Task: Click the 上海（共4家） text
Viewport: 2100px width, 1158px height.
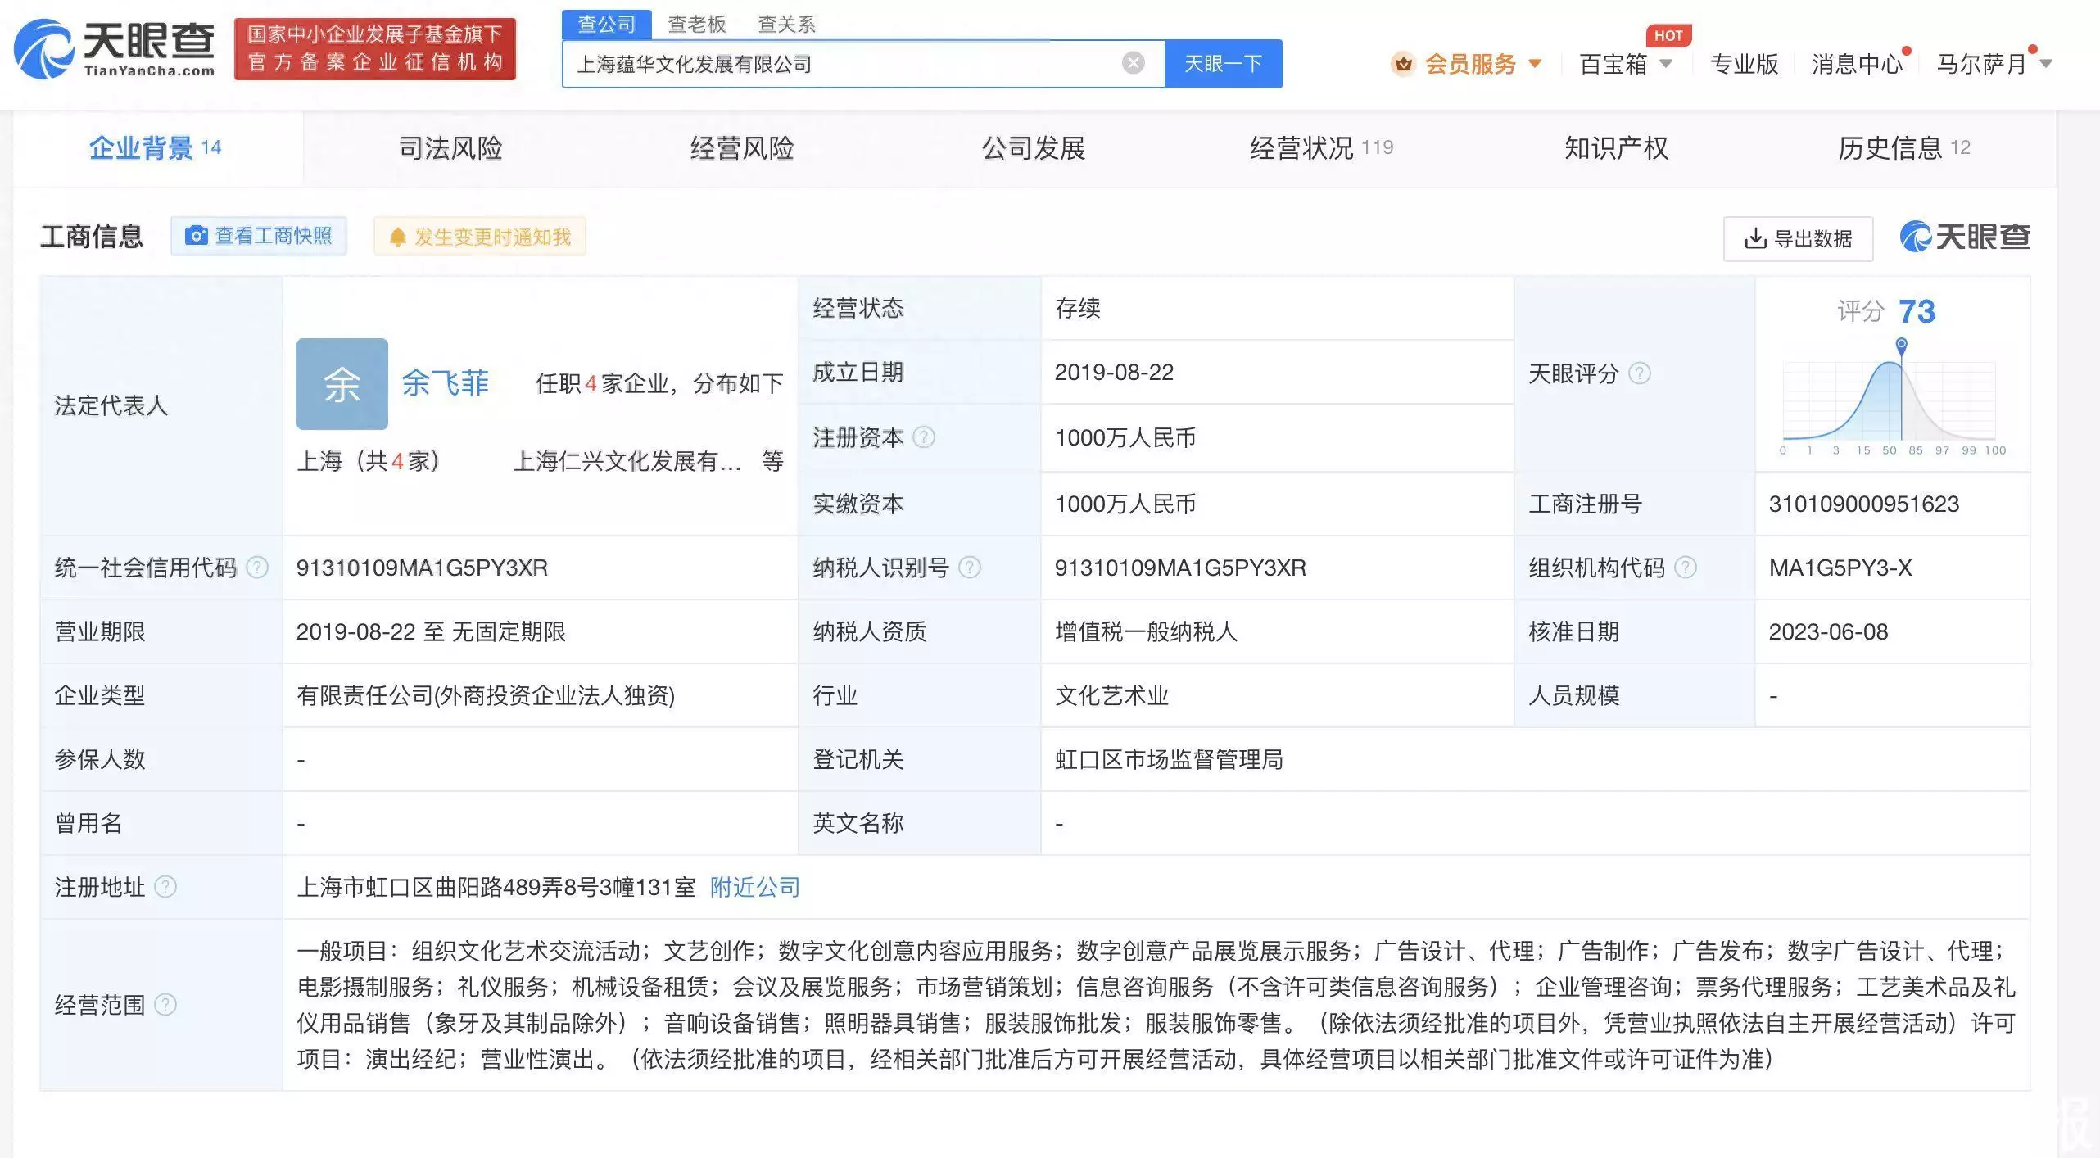Action: 368,461
